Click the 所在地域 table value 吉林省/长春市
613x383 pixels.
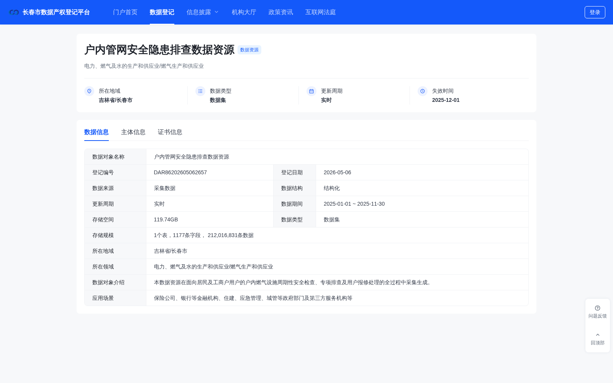(x=170, y=251)
